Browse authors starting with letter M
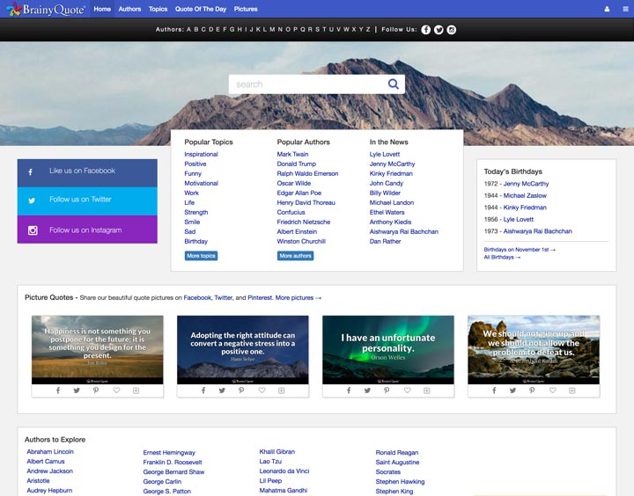The height and width of the screenshot is (496, 634). (x=272, y=30)
